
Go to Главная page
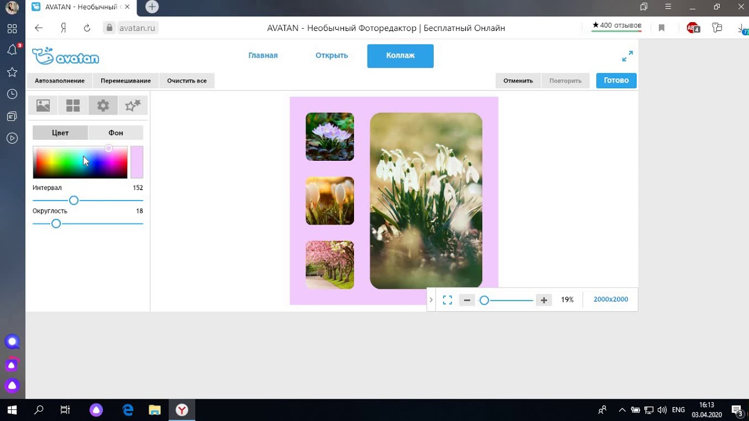click(x=263, y=56)
